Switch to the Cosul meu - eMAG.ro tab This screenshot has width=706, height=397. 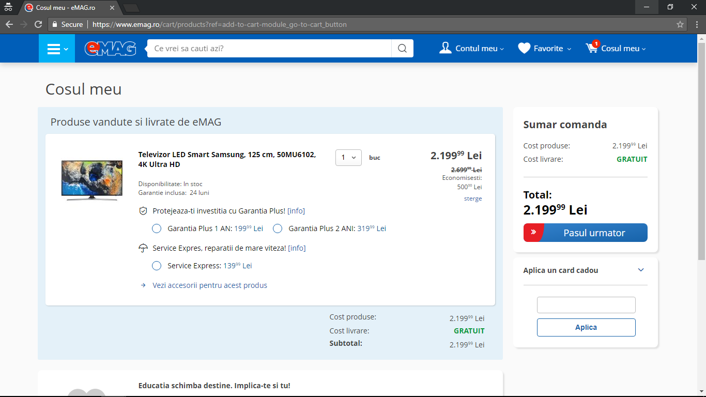coord(70,8)
